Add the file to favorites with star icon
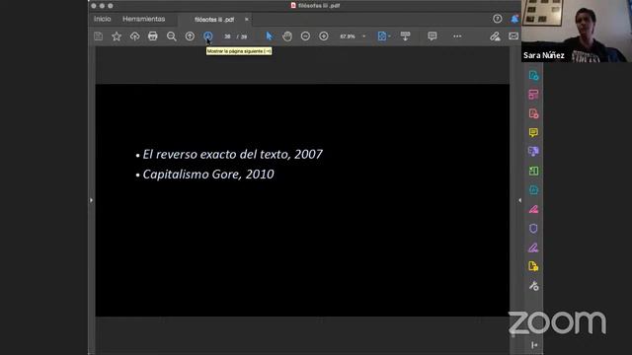The image size is (632, 355). [117, 36]
